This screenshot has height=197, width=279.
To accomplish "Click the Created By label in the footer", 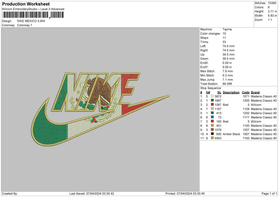I will click(10, 193).
